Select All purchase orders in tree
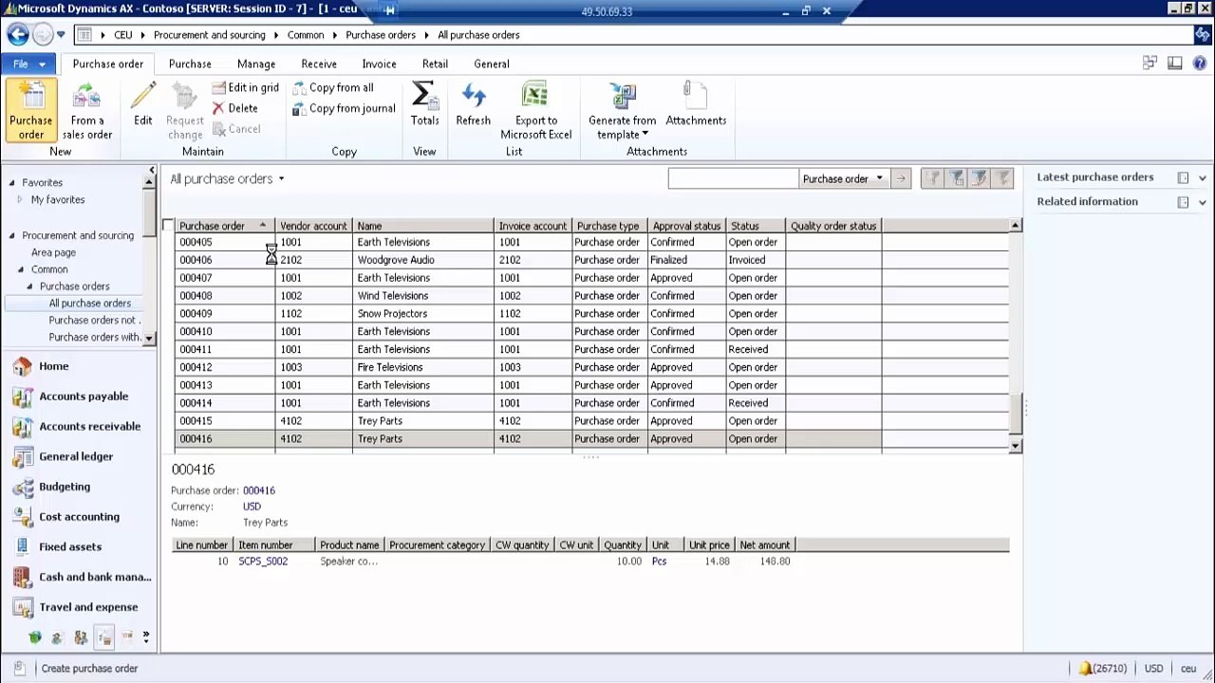Screen dimensions: 1215x683 (90, 304)
